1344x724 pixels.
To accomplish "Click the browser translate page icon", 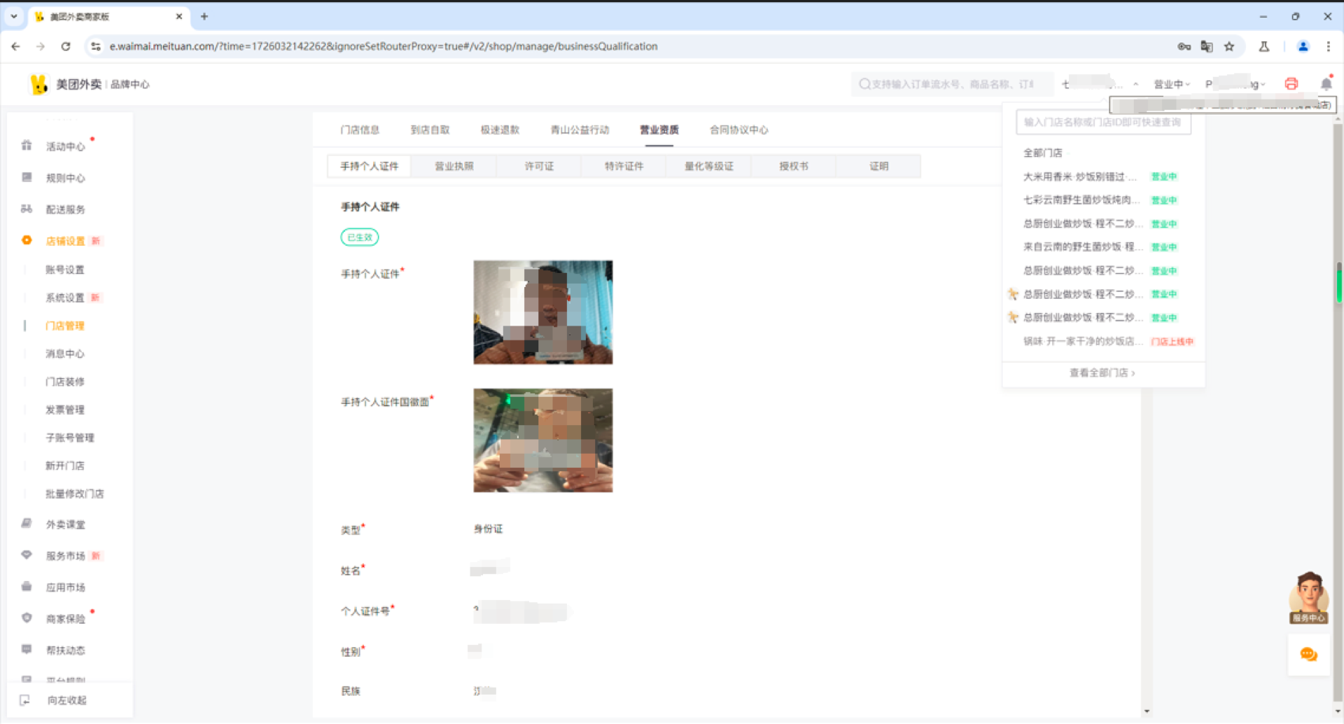I will point(1207,46).
